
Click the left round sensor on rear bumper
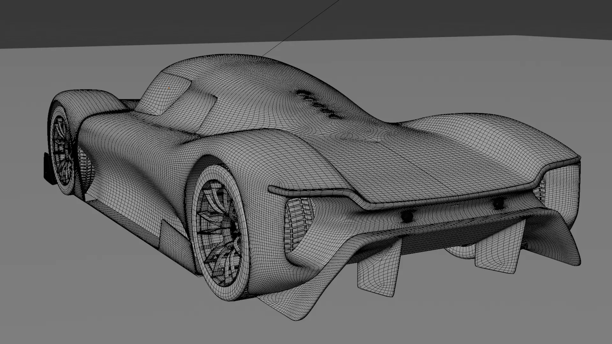click(x=407, y=217)
